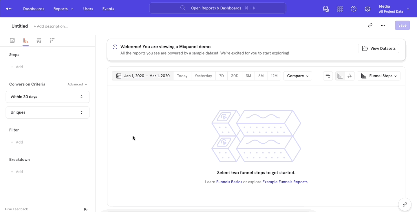The image size is (417, 212).
Task: Open the app grid icon in the top bar
Action: click(339, 9)
